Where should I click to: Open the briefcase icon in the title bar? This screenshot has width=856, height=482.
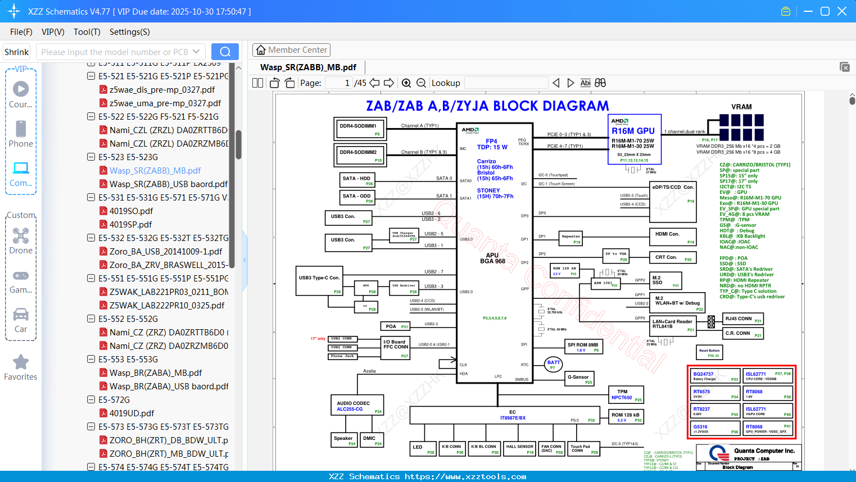(x=786, y=11)
